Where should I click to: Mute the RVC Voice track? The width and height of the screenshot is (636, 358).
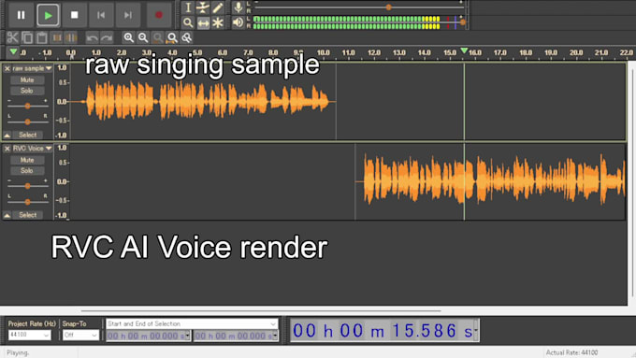(27, 160)
